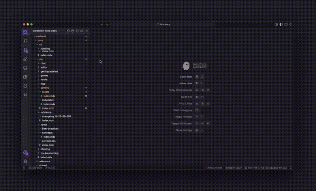Click Kiro Free usage status item
The width and height of the screenshot is (316, 191).
pyautogui.click(x=265, y=168)
